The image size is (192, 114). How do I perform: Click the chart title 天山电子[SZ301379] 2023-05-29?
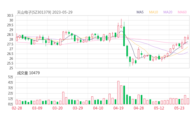coord(45,12)
